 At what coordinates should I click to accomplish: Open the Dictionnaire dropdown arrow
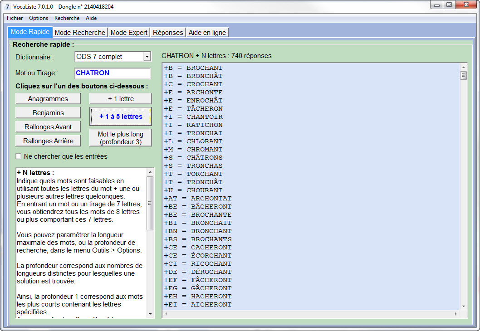coord(147,57)
